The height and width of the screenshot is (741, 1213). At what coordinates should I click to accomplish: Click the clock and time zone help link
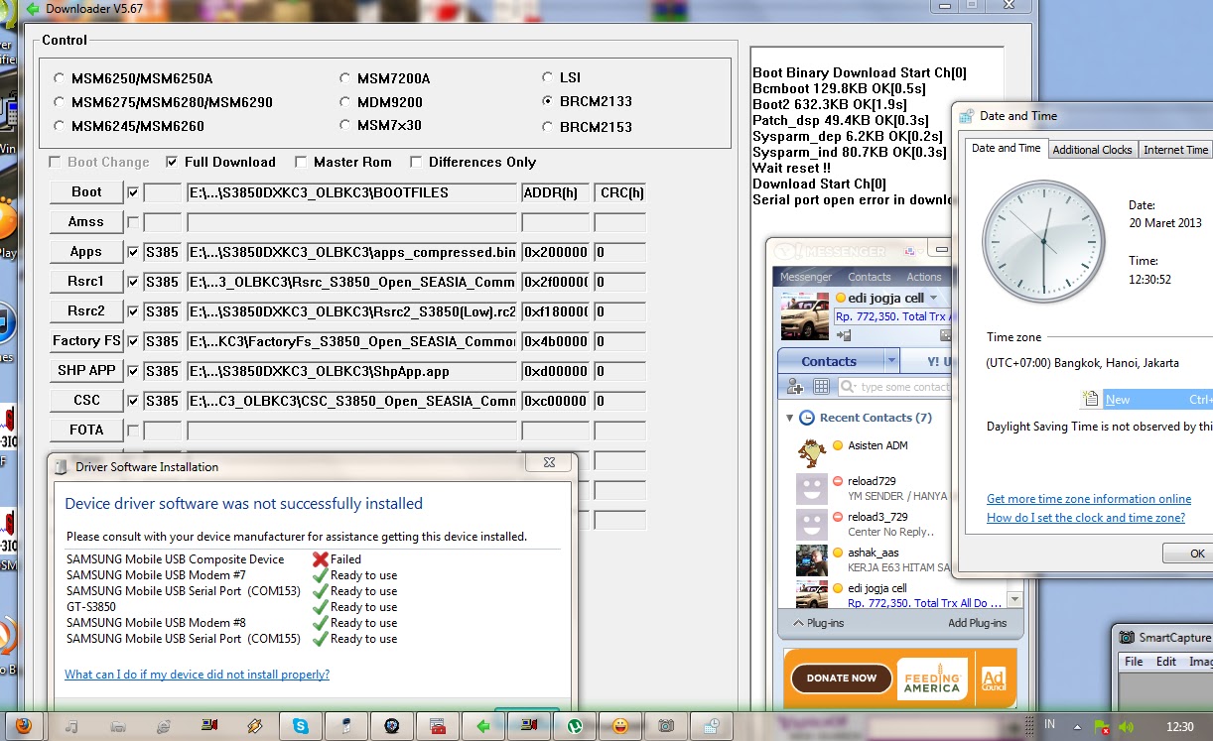[x=1088, y=518]
